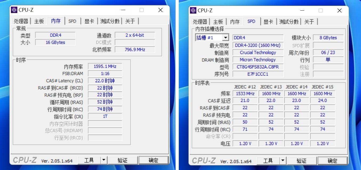Click the 71 tRC cell under JEDEC #12
The image size is (361, 170).
tap(245, 129)
